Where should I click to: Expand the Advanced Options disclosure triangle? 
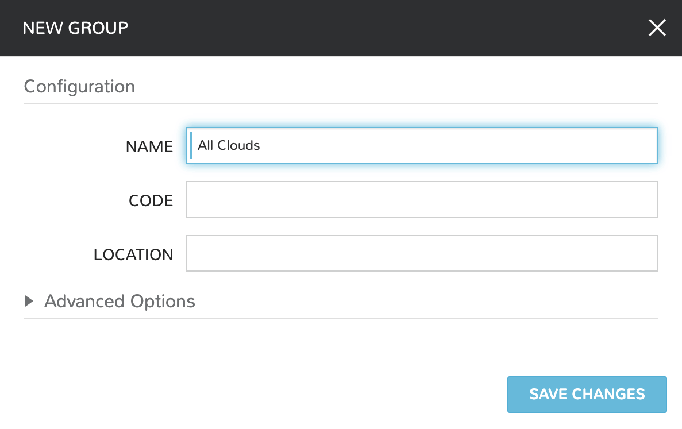pyautogui.click(x=29, y=301)
